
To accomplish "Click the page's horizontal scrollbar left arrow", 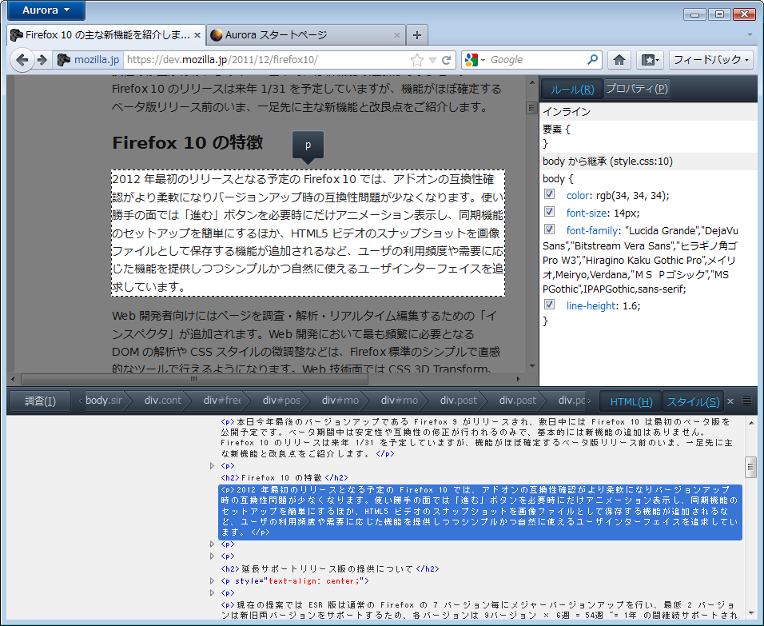I will [x=13, y=379].
